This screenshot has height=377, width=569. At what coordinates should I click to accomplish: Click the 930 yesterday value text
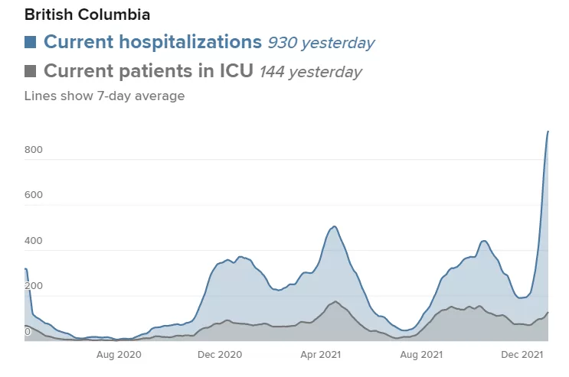(x=321, y=43)
